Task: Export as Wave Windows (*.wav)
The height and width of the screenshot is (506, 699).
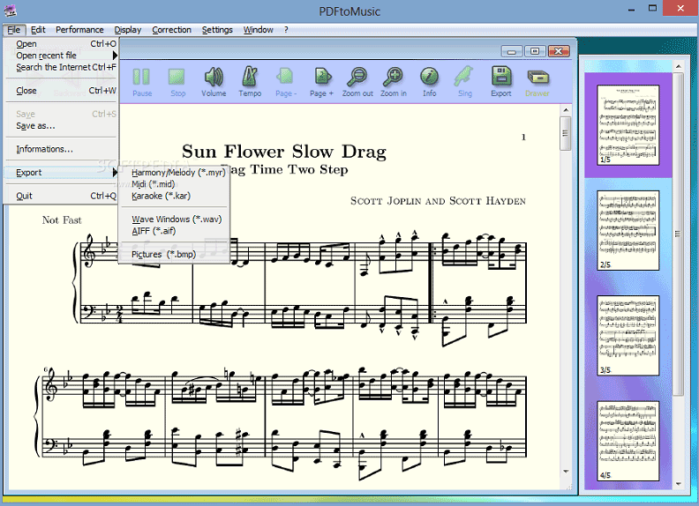Action: tap(174, 220)
